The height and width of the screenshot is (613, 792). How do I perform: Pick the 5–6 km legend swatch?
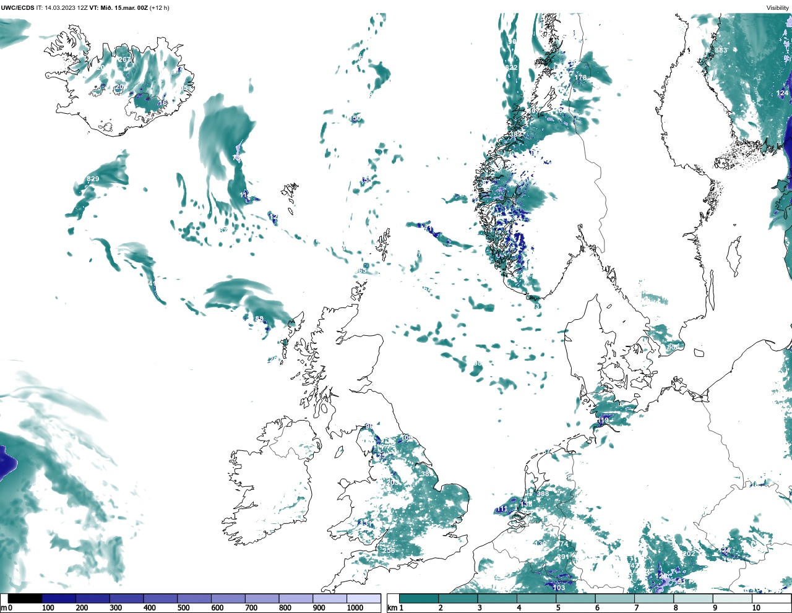[575, 599]
